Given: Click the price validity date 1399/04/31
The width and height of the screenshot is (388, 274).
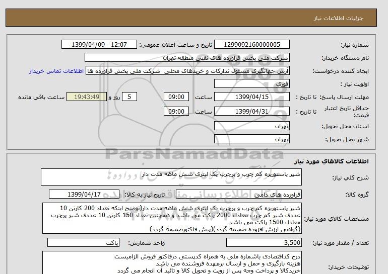Looking at the screenshot, I should click(x=251, y=111).
